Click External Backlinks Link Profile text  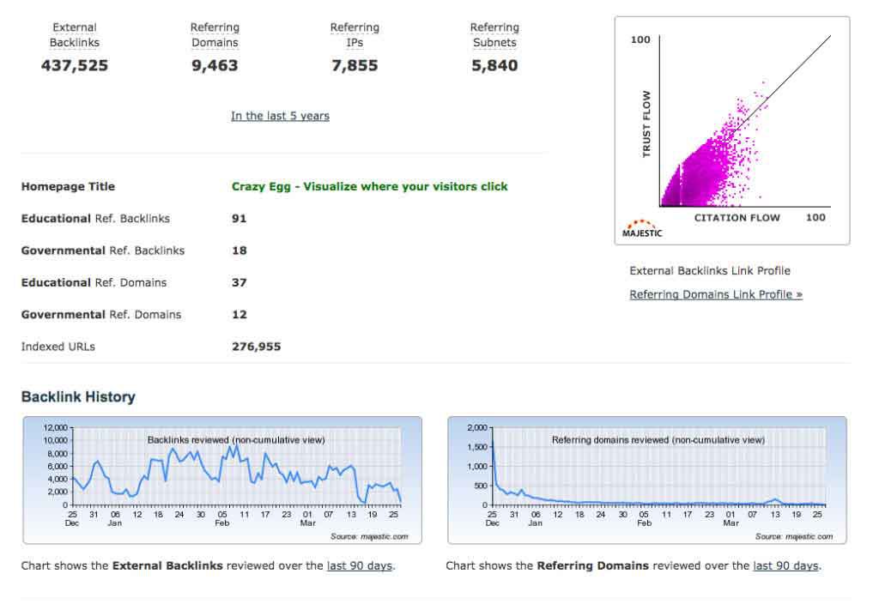[710, 270]
